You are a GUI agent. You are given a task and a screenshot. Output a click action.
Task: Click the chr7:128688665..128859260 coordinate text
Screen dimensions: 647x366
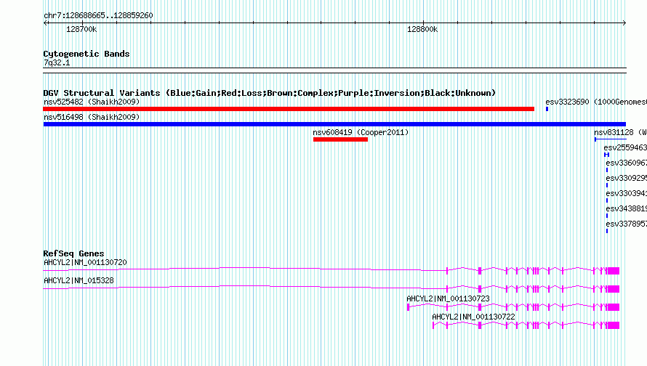pyautogui.click(x=98, y=15)
